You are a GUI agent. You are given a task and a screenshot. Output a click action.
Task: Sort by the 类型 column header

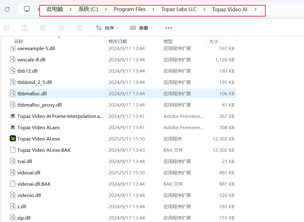[168, 41]
